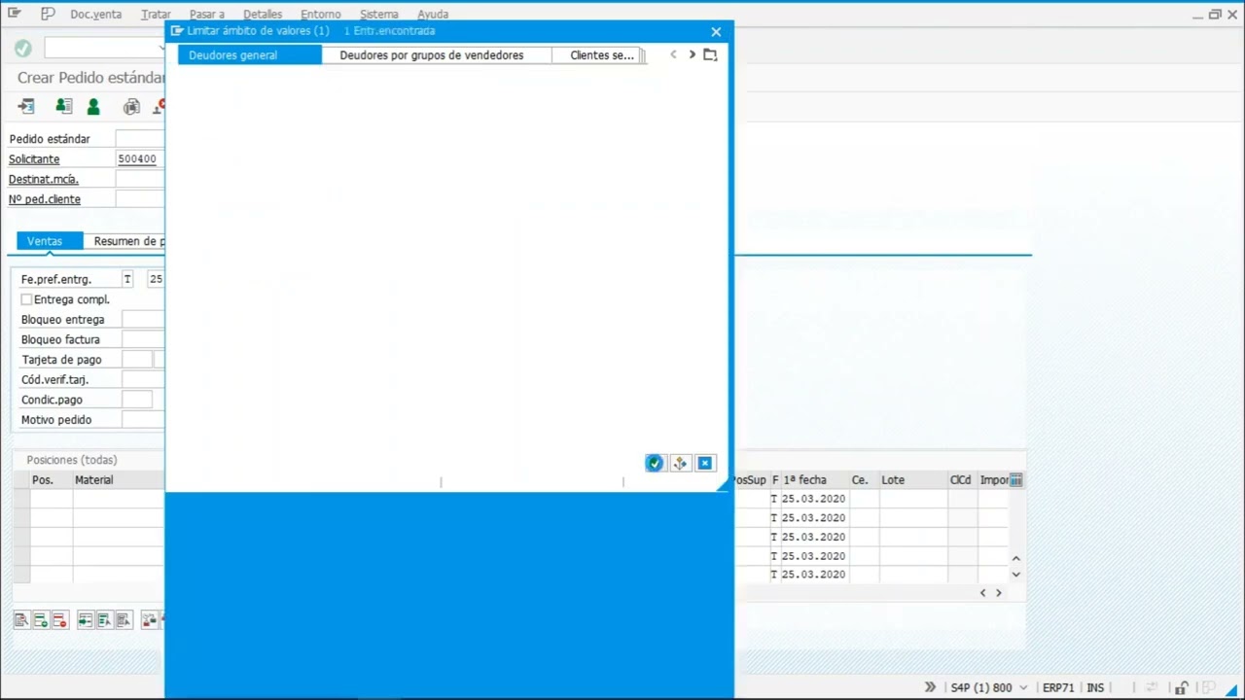Click INS mode in status bar
1245x700 pixels.
pyautogui.click(x=1095, y=687)
